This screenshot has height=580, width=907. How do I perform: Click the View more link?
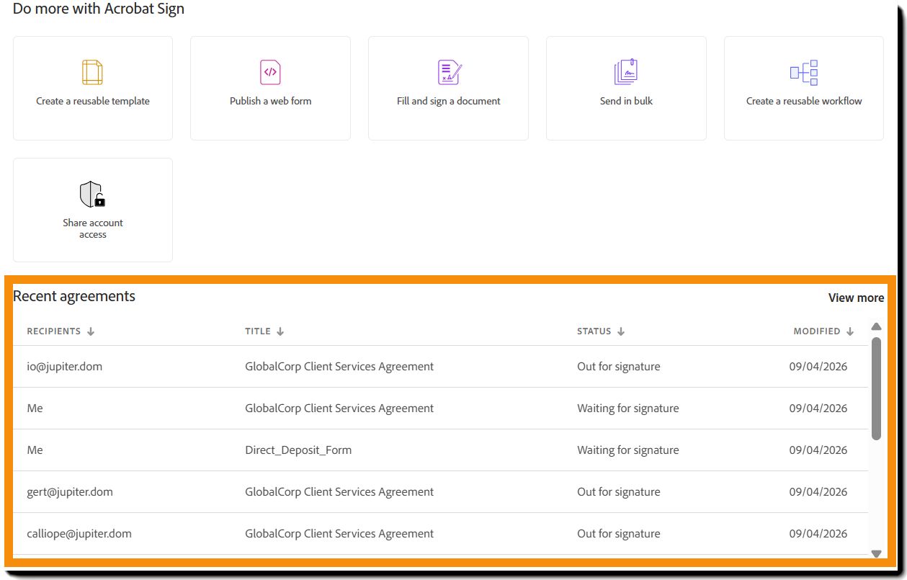pyautogui.click(x=856, y=298)
